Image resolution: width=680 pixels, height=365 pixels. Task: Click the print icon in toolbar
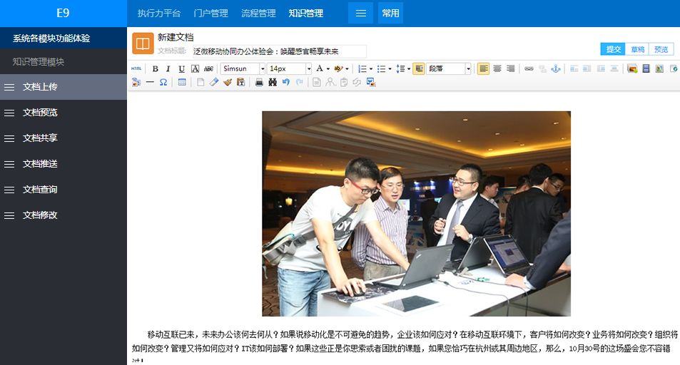pos(258,83)
